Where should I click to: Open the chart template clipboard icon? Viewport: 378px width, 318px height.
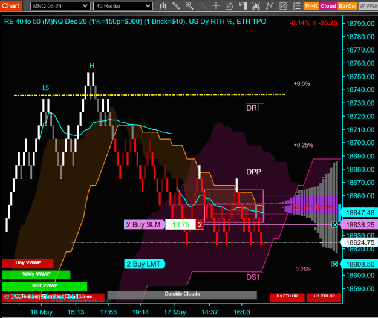pos(283,6)
